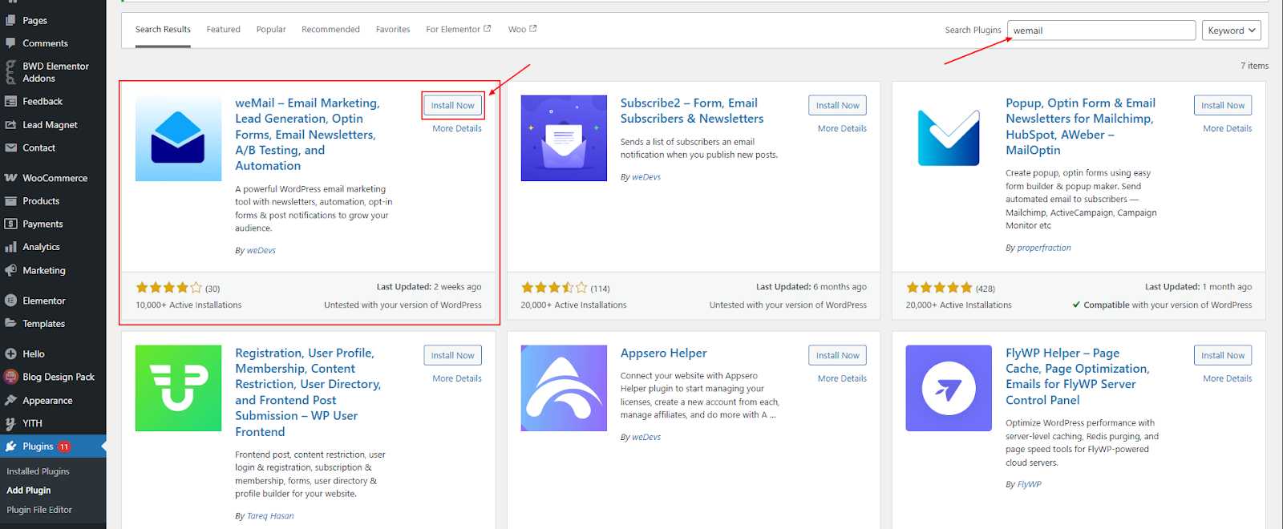Click the Analytics bar chart icon
The image size is (1283, 529).
click(x=10, y=248)
